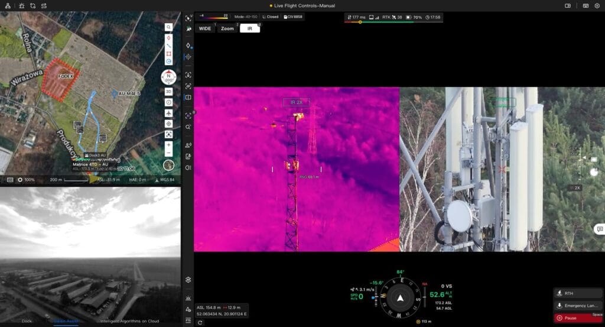Viewport: 605px width, 327px height.
Task: Click the Closed status indicator
Action: (x=271, y=17)
